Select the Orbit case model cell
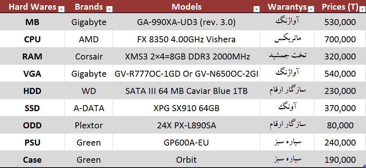The width and height of the screenshot is (366, 168). (186, 160)
